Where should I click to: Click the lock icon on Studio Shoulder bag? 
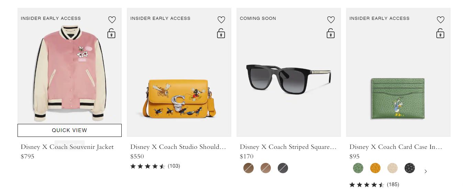click(x=221, y=34)
